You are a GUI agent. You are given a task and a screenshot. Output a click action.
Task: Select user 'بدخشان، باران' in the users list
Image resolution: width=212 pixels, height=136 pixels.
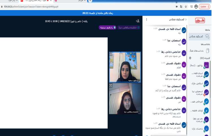pyautogui.click(x=200, y=129)
